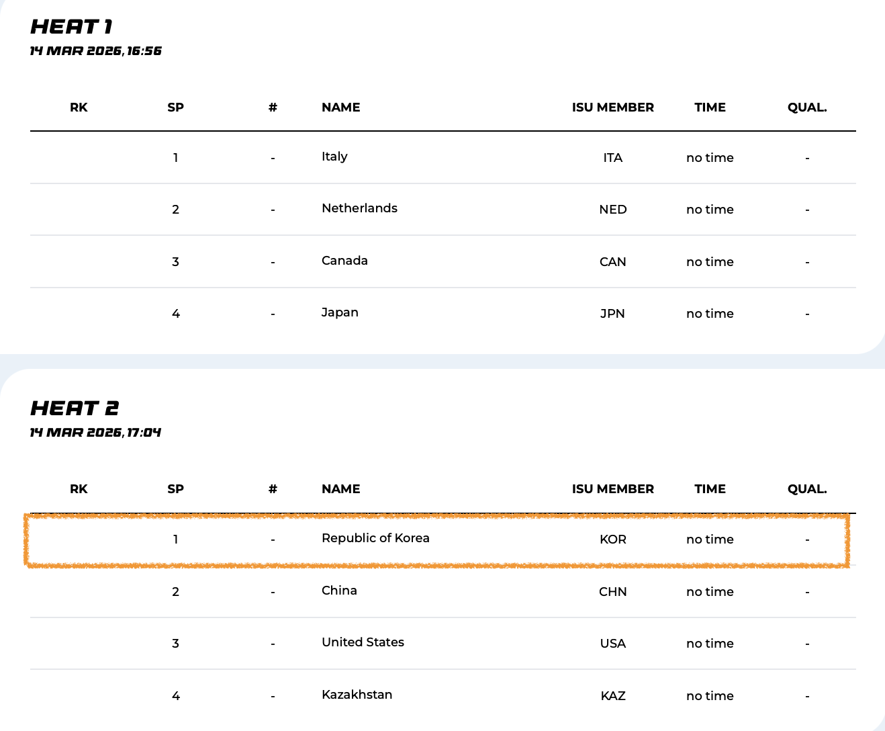Click the Heat 2 date 14 MAR 2026, 17:04
This screenshot has height=731, width=885.
point(95,433)
